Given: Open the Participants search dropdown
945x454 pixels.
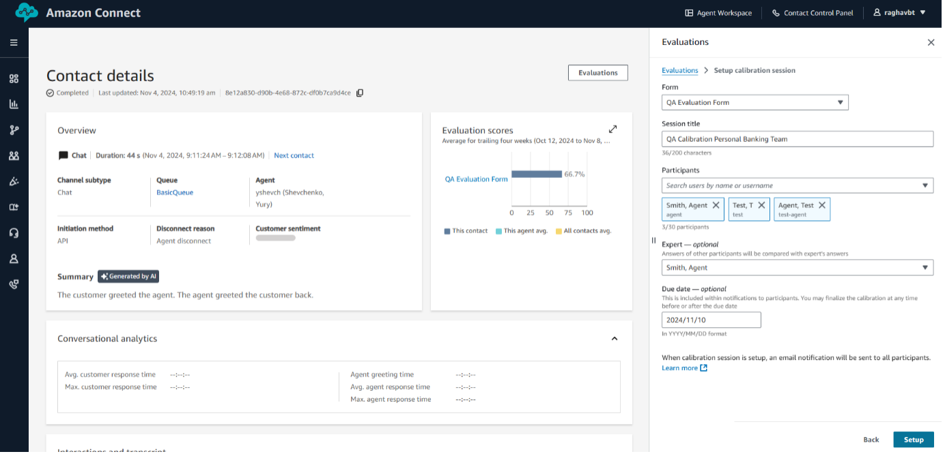Looking at the screenshot, I should pos(797,185).
